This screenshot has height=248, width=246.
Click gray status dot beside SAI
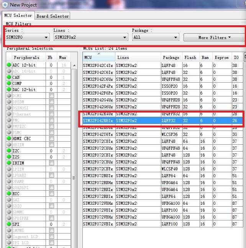click(9, 199)
